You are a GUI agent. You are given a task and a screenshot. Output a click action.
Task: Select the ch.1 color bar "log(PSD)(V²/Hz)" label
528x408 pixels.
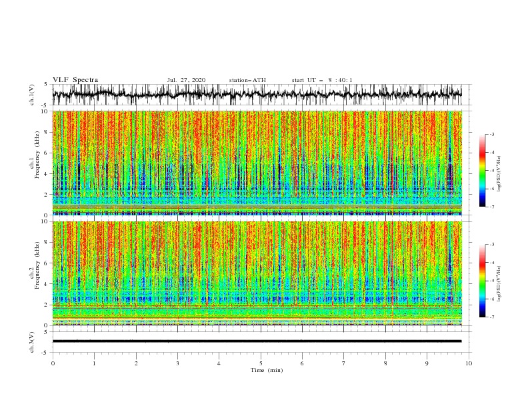499,174
